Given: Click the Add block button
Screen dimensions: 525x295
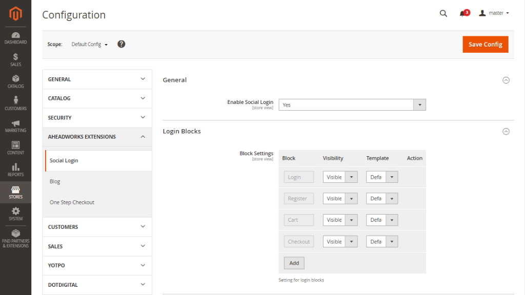Looking at the screenshot, I should [x=294, y=263].
